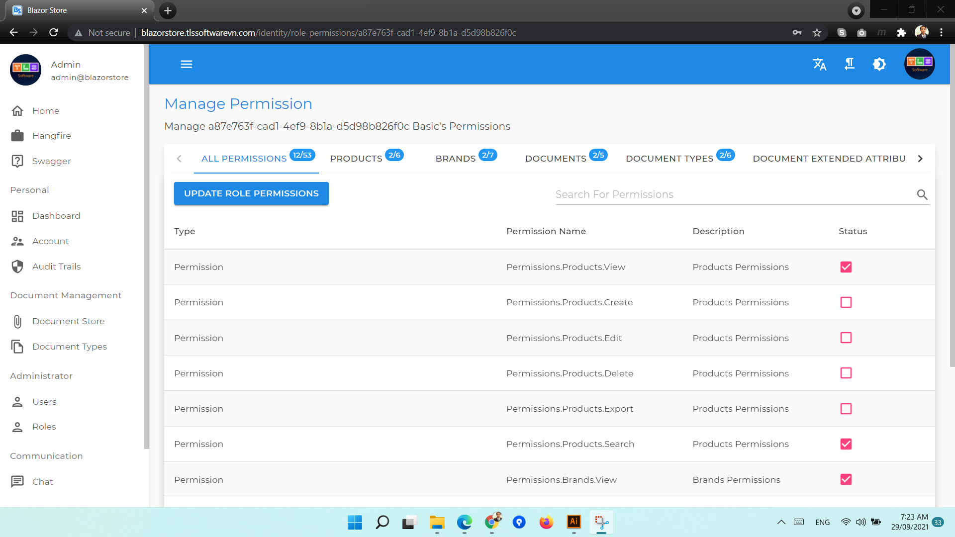Open the user avatar menu in the top bar
955x537 pixels.
919,64
